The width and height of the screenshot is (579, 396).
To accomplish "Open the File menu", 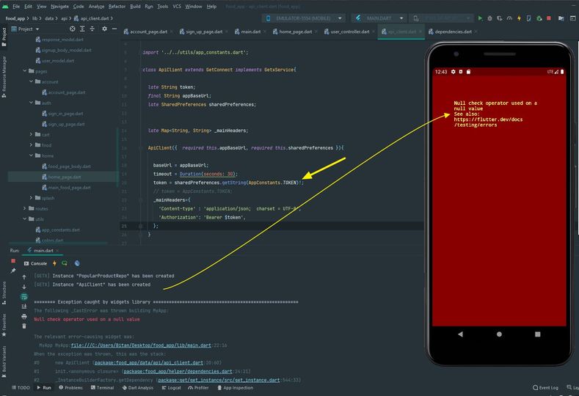I will point(16,7).
